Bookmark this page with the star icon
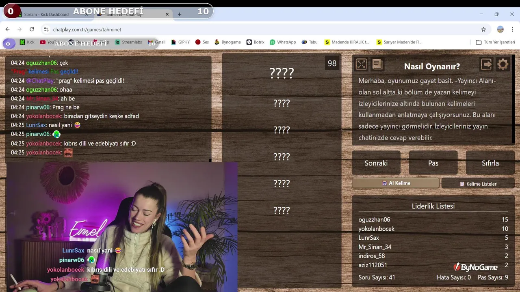 point(483,29)
